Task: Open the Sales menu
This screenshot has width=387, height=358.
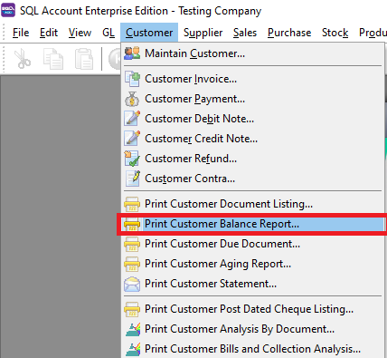Action: pyautogui.click(x=245, y=33)
